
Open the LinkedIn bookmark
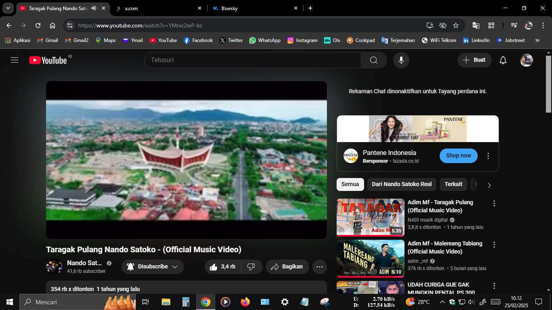(476, 40)
